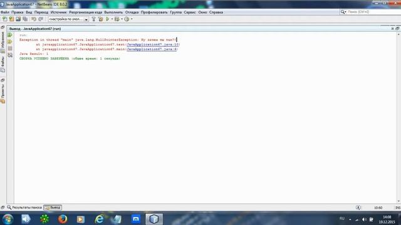Open the Окно menu
Image resolution: width=401 pixels, height=225 pixels.
coord(202,12)
